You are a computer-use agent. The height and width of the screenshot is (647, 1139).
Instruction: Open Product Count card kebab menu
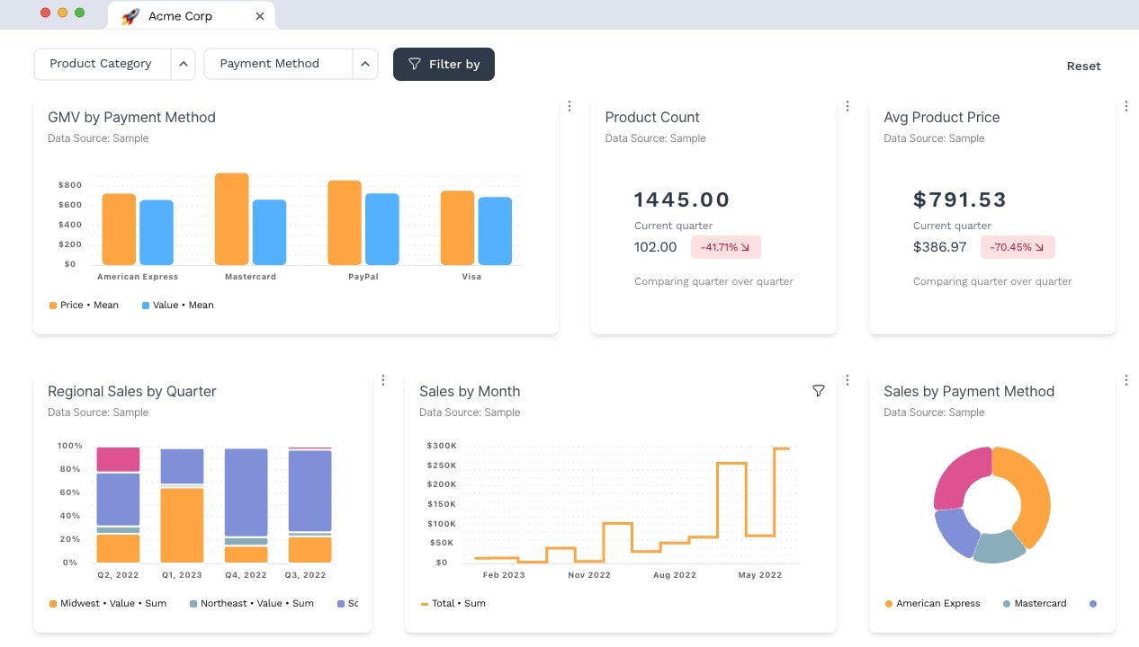[x=847, y=106]
